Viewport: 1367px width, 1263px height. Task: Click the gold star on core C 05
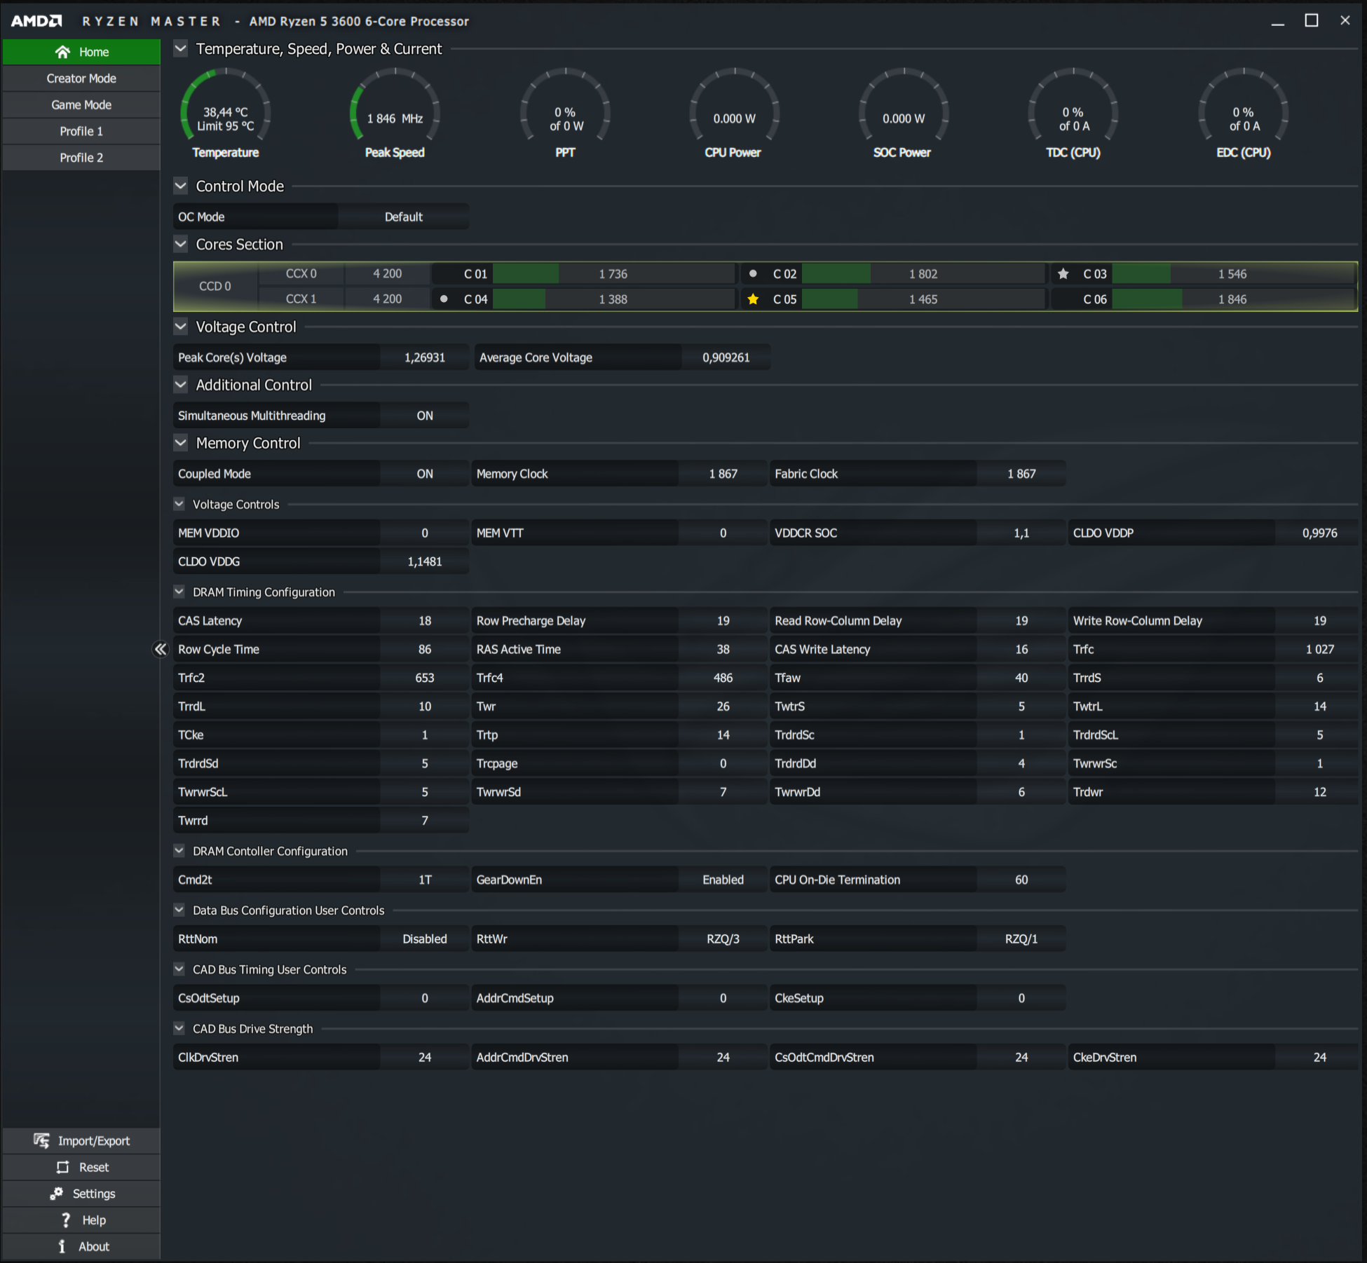753,299
